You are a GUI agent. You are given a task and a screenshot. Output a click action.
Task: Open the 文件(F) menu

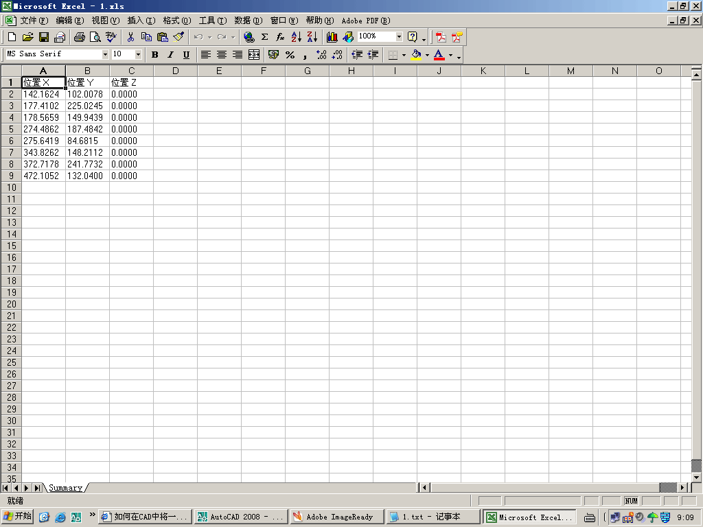[34, 20]
